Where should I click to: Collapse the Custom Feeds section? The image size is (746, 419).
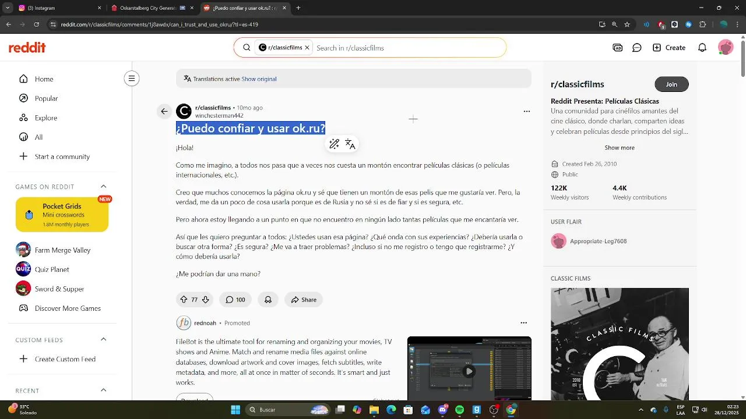104,340
